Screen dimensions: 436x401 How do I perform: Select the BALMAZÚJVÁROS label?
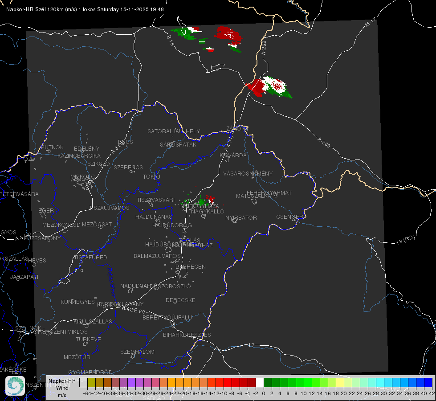coord(157,256)
